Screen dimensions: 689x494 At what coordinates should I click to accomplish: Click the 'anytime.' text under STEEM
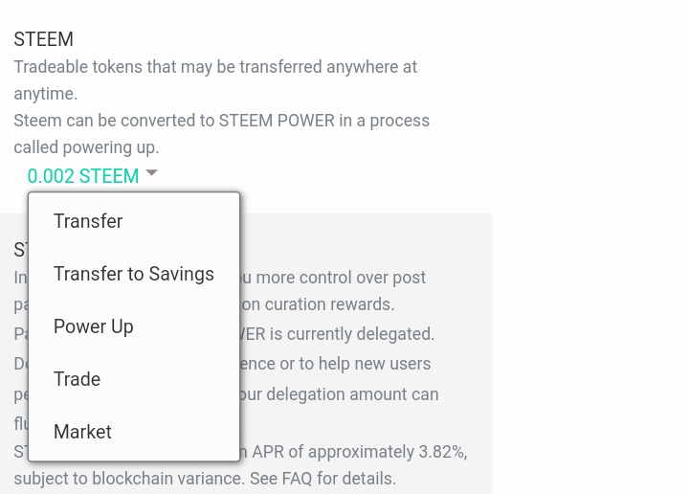45,94
